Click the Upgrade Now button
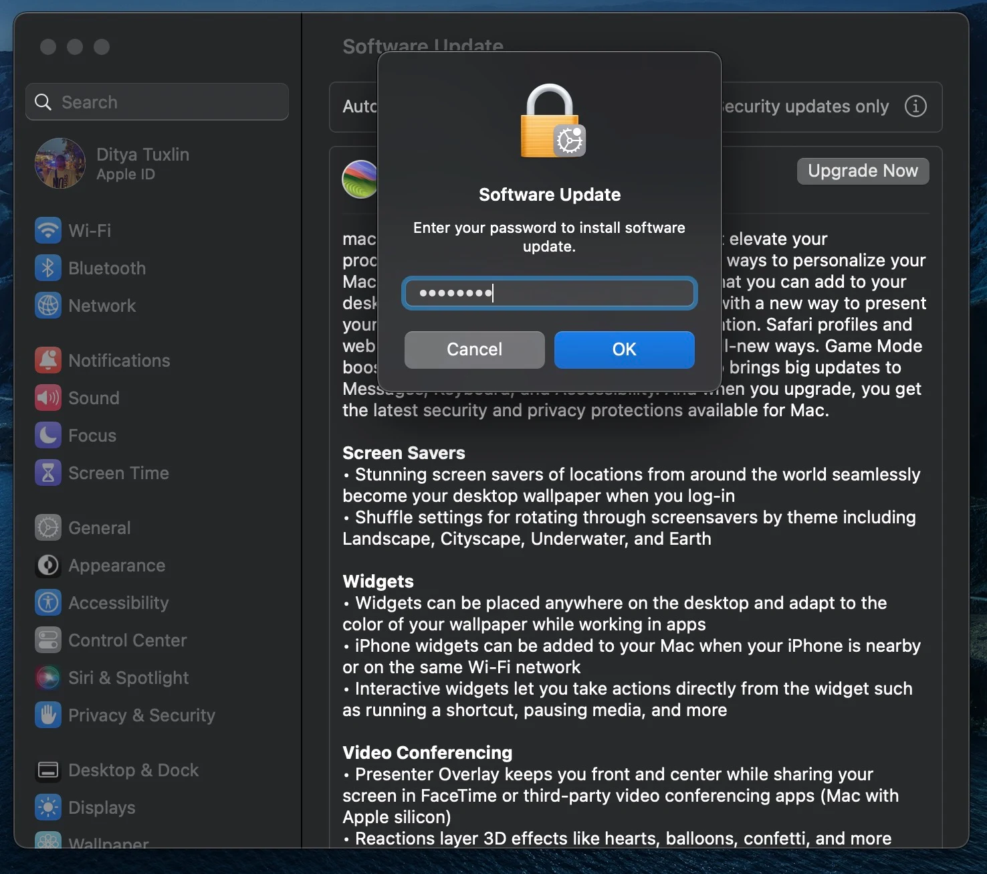This screenshot has height=874, width=987. [863, 171]
